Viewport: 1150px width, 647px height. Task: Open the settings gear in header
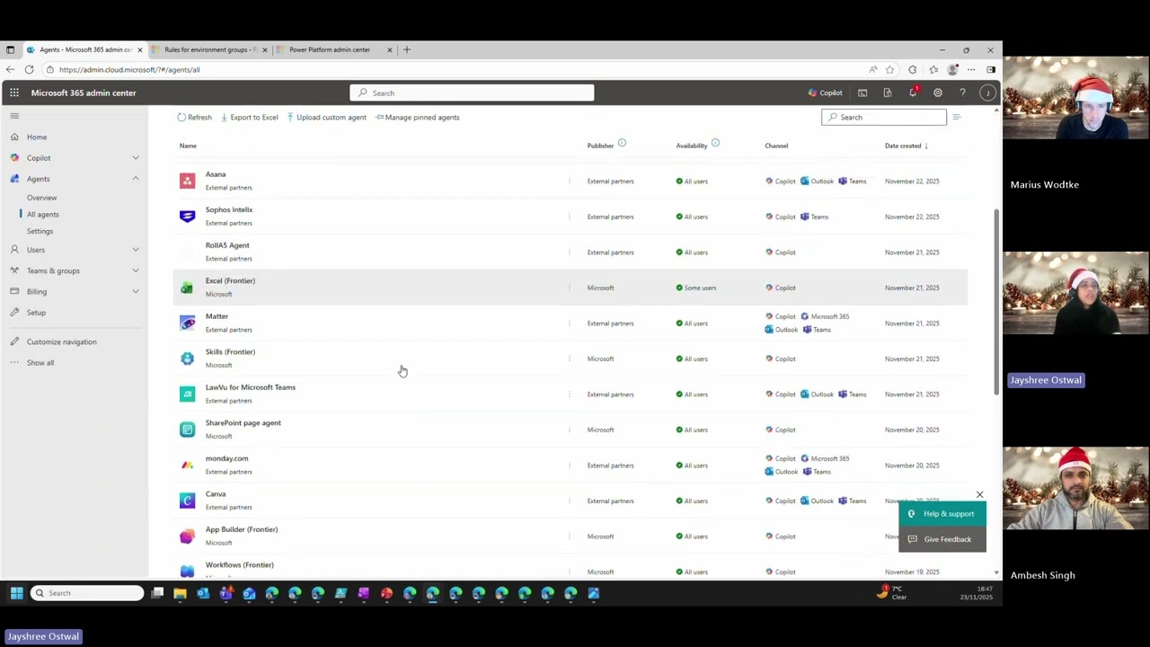[938, 93]
